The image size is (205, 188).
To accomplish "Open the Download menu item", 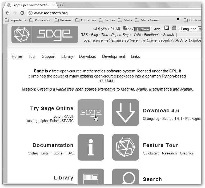I will [87, 56].
